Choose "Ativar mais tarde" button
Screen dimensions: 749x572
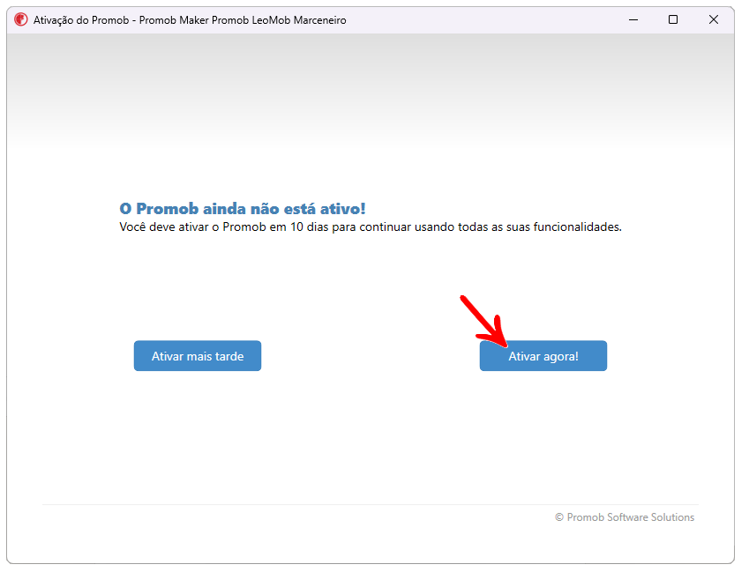[x=198, y=355]
